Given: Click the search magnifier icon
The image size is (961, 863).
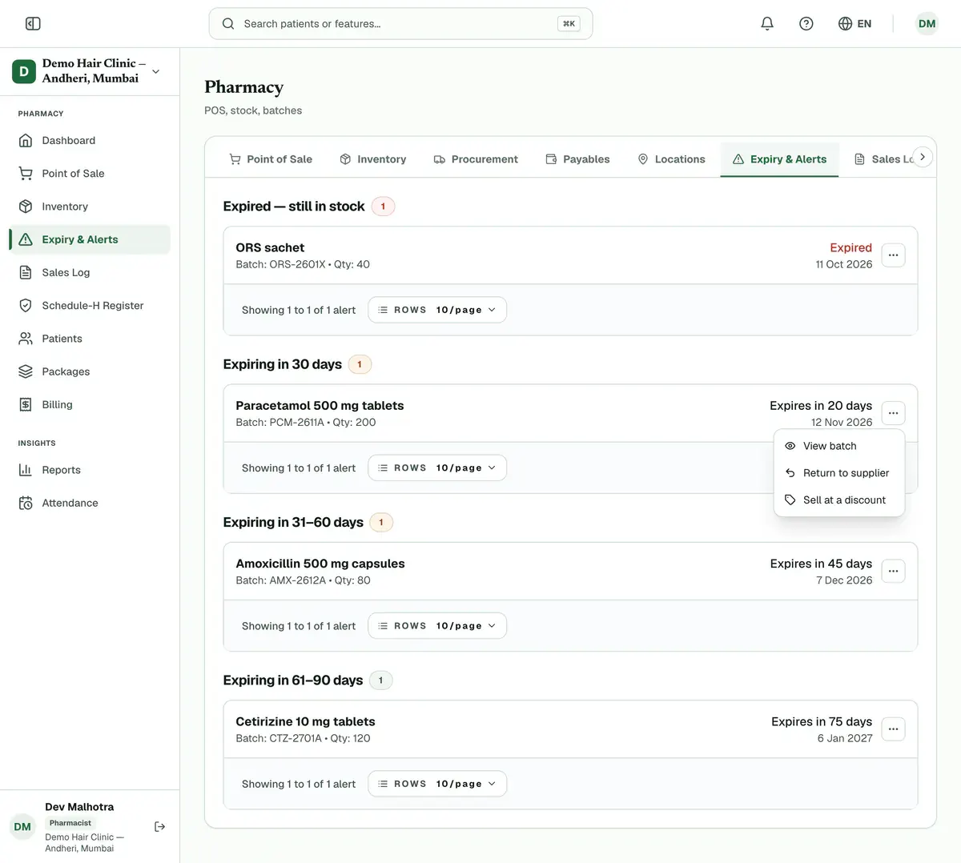Looking at the screenshot, I should 228,24.
